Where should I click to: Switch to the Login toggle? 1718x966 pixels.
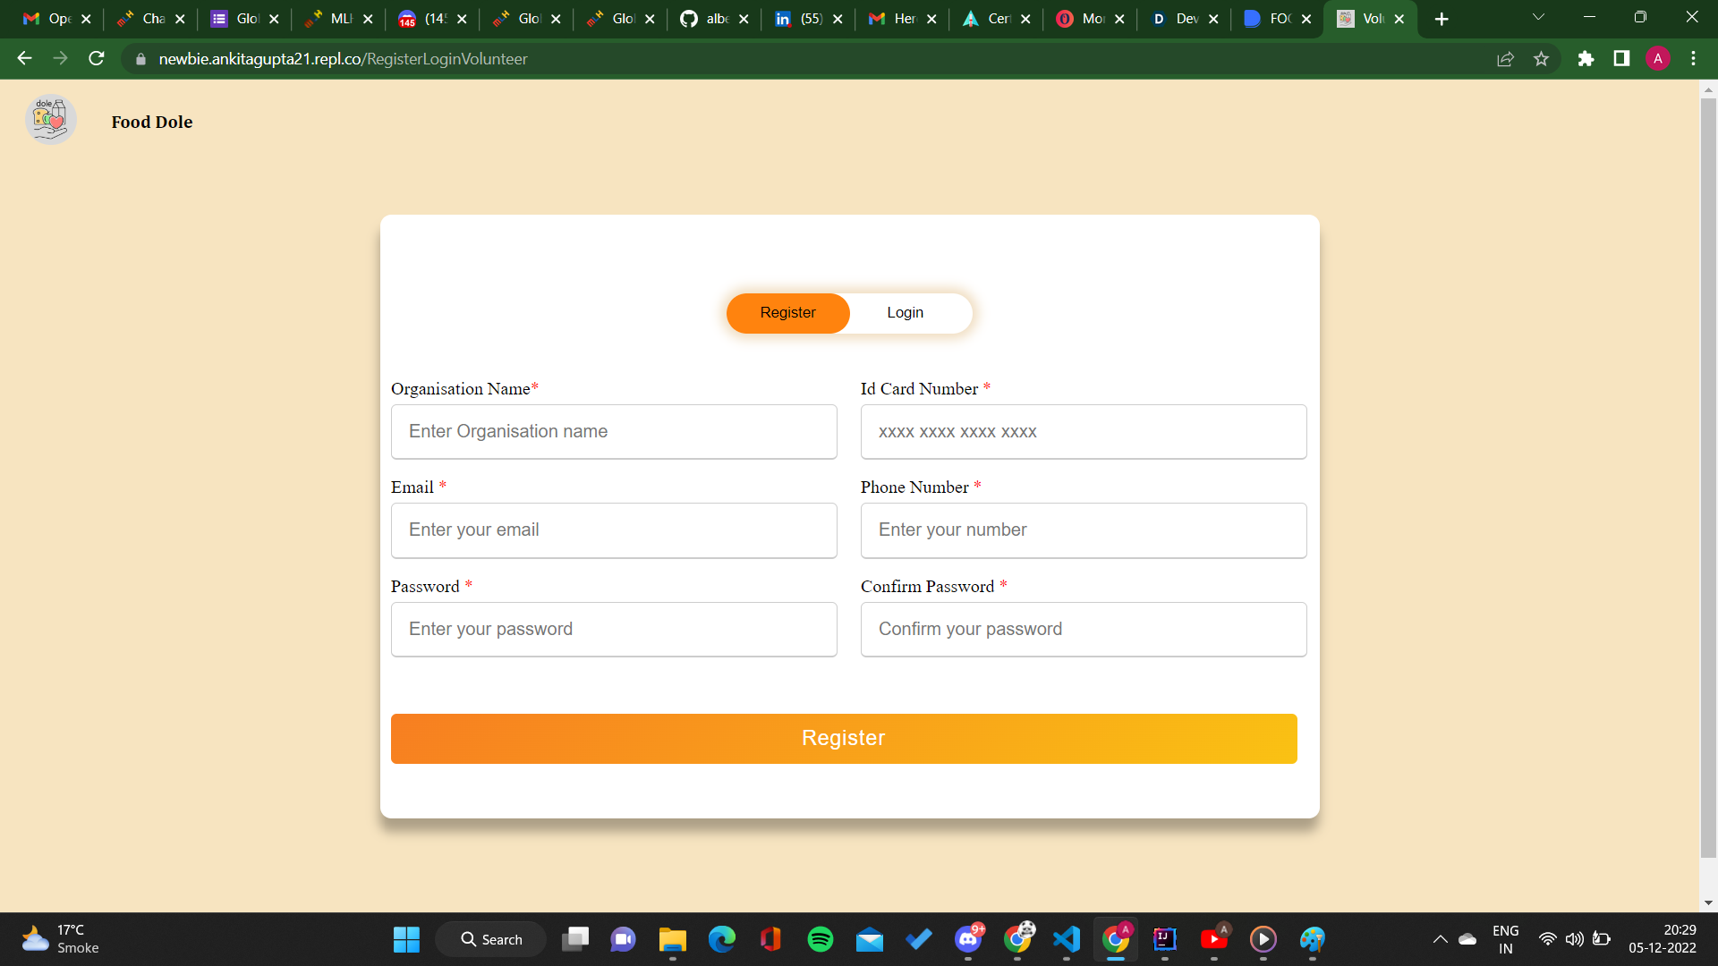coord(905,313)
